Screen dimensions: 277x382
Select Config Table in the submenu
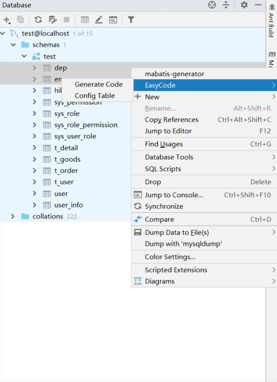95,95
